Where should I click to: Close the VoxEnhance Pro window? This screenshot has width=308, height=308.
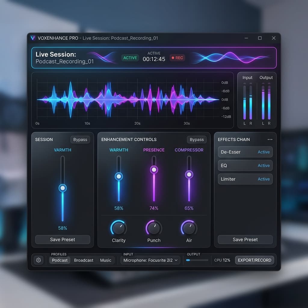coord(274,38)
